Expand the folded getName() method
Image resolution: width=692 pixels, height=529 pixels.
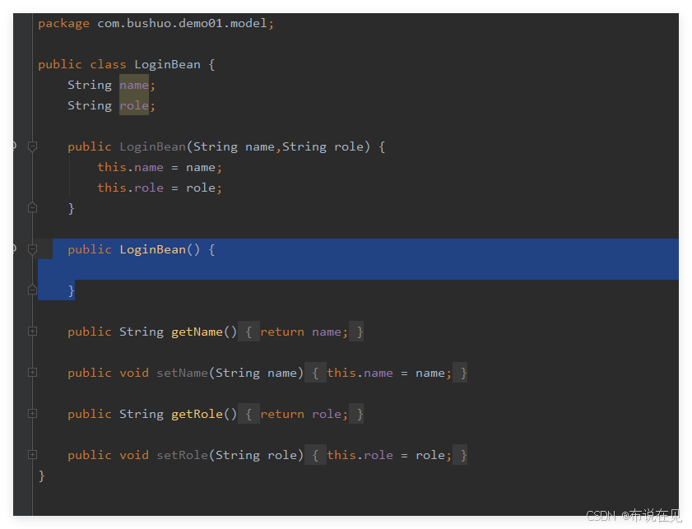[32, 331]
